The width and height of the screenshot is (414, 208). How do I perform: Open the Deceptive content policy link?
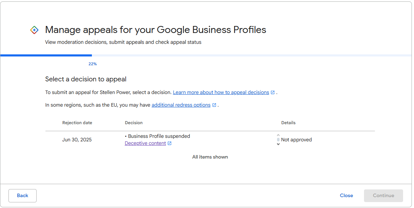click(145, 143)
